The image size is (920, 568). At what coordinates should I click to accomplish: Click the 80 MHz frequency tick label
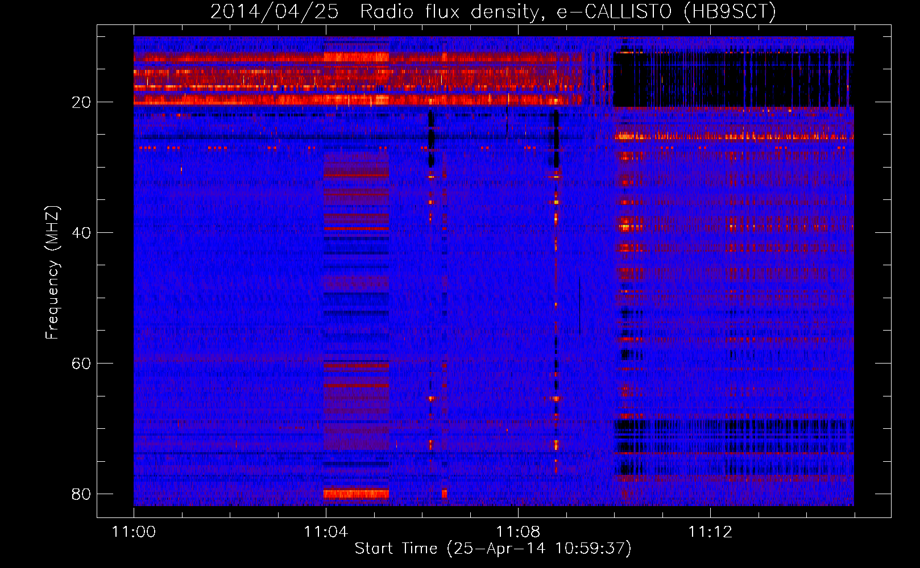pyautogui.click(x=81, y=494)
